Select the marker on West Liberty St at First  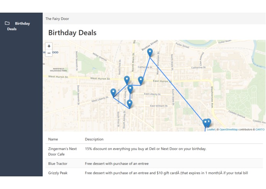pos(113,93)
